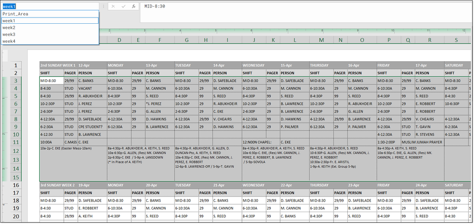Select row 20 header

tap(16, 216)
